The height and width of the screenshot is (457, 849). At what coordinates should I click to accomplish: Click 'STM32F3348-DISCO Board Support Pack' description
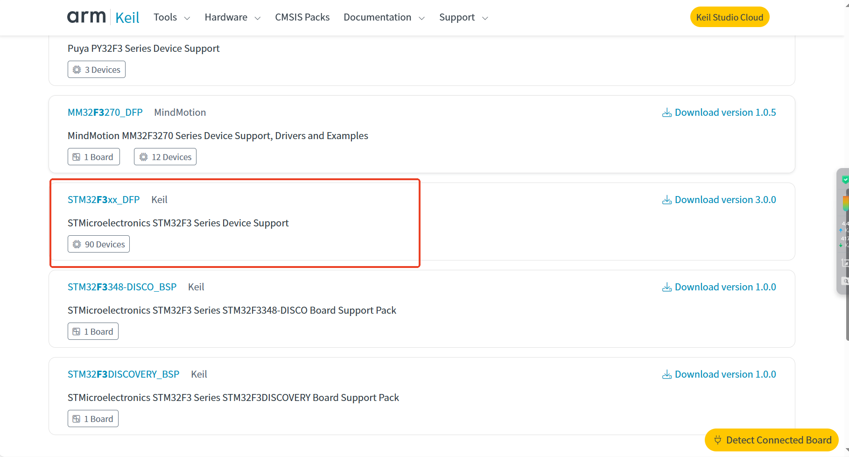(232, 310)
